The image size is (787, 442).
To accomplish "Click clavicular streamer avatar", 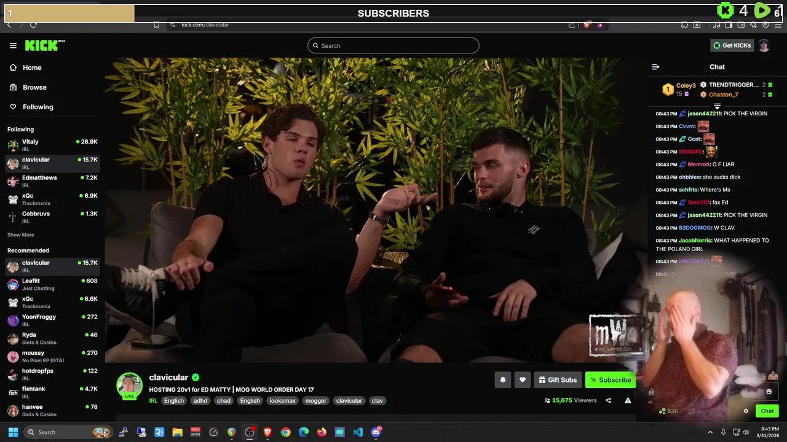I will (129, 386).
